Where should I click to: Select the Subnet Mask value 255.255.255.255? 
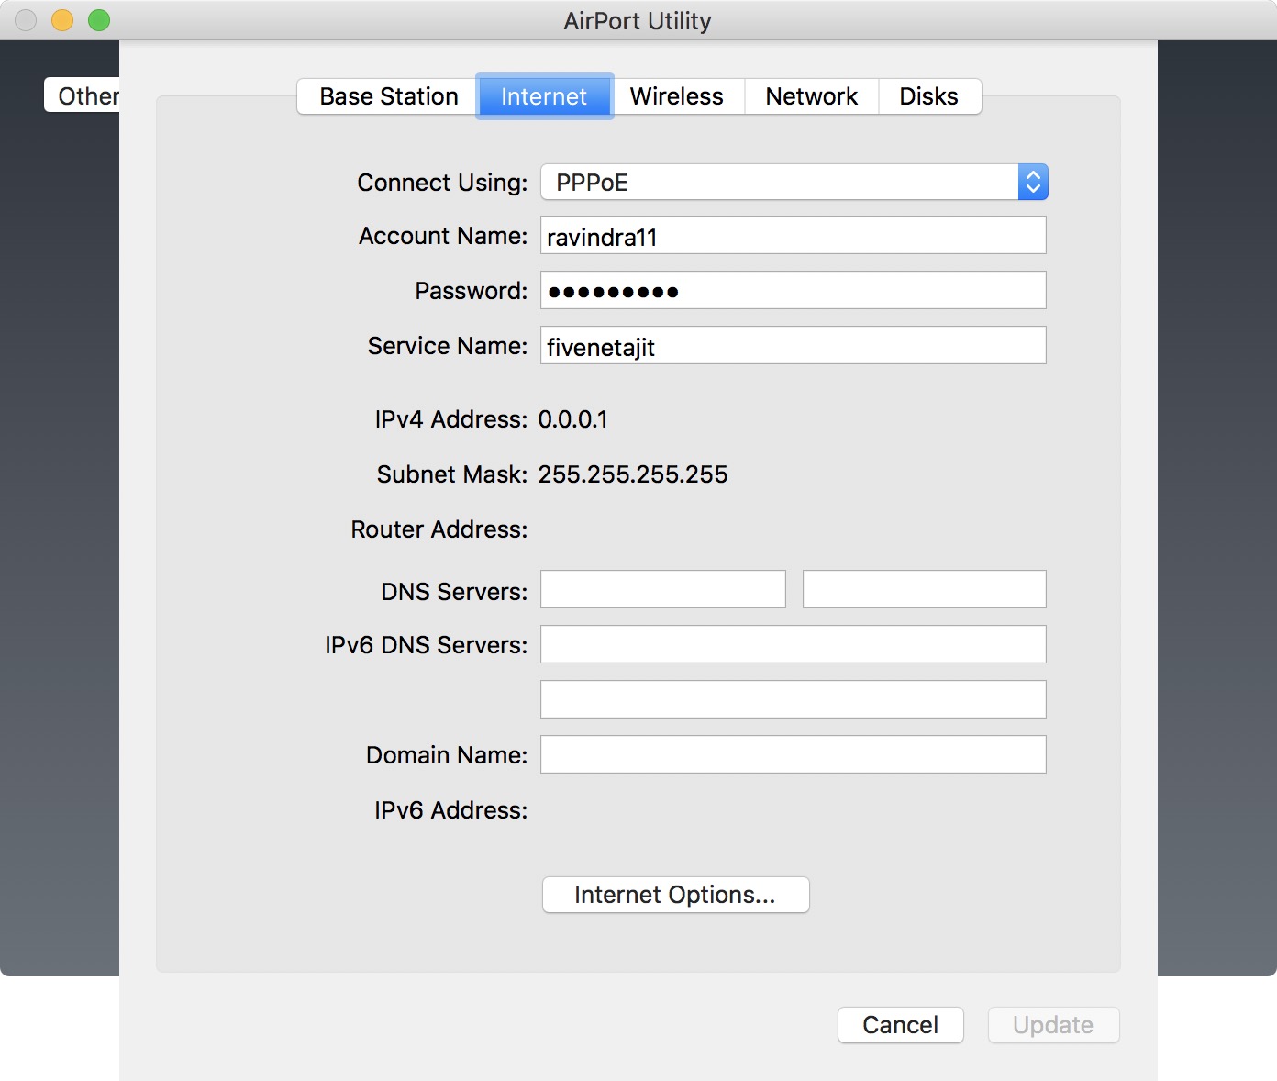[633, 474]
